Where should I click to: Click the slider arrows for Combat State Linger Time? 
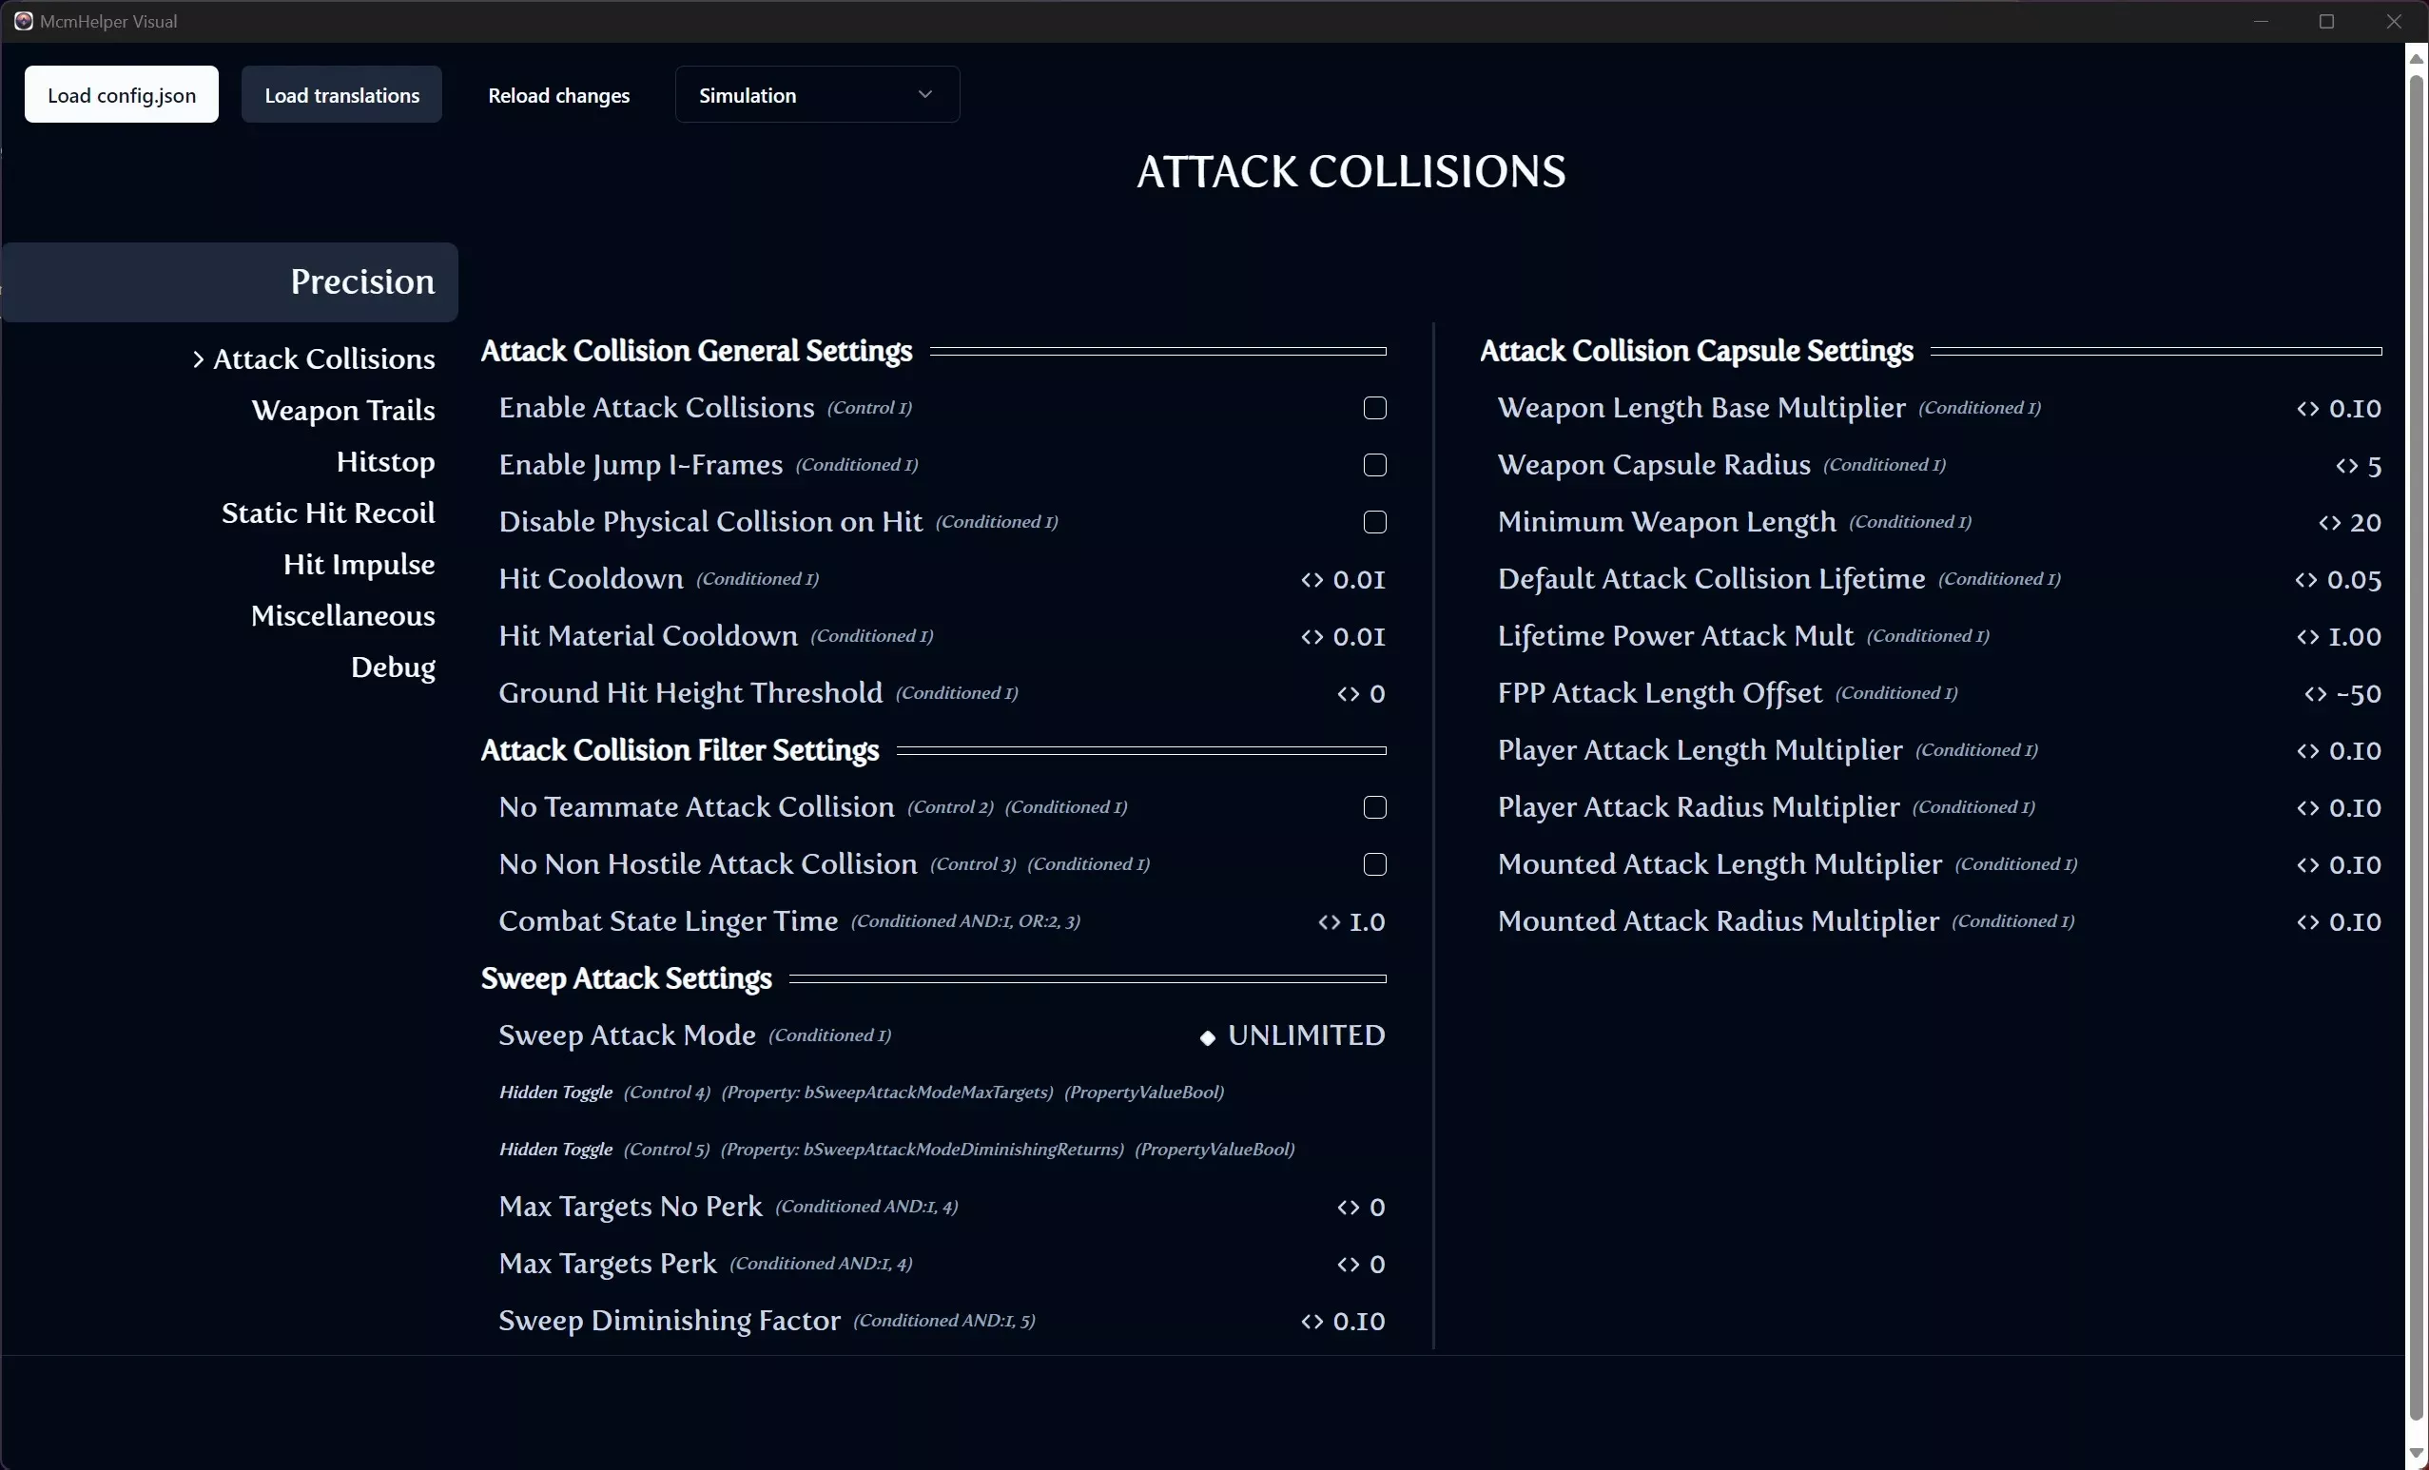[1330, 923]
